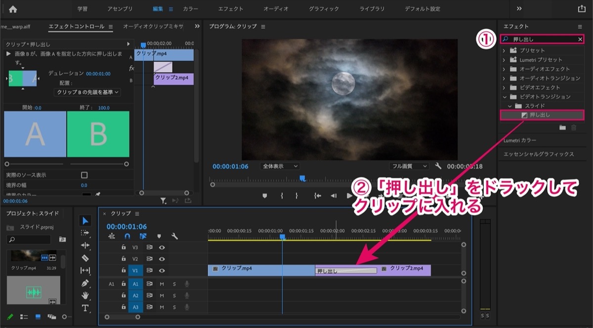The width and height of the screenshot is (593, 328).
Task: Switch to the カラー workspace tab
Action: coord(191,9)
